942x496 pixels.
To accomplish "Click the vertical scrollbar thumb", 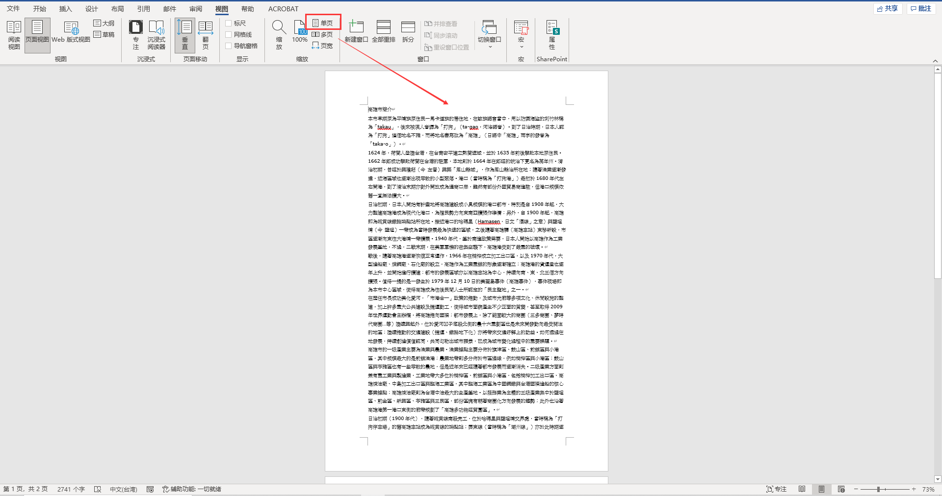I will (x=938, y=175).
